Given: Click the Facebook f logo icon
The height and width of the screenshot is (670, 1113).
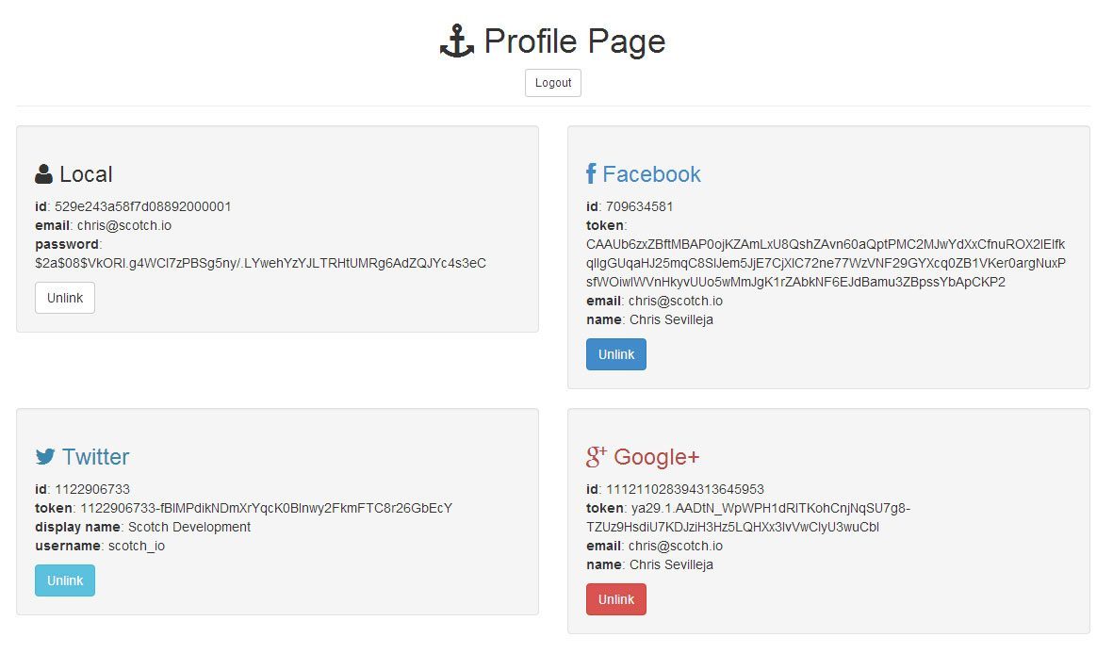Looking at the screenshot, I should pyautogui.click(x=591, y=174).
